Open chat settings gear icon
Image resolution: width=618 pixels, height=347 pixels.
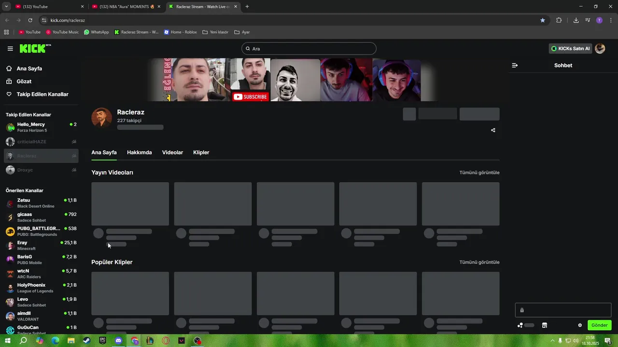click(580, 325)
